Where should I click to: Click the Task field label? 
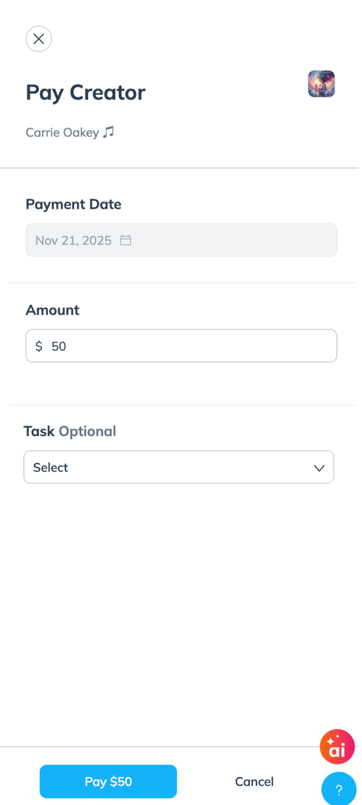(39, 432)
